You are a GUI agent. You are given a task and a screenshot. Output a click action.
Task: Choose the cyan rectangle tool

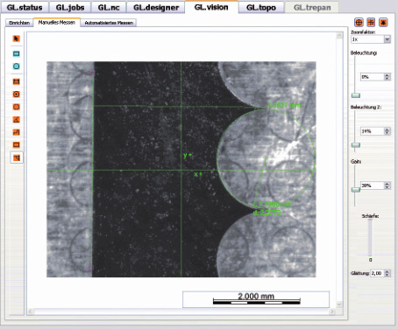tap(17, 53)
